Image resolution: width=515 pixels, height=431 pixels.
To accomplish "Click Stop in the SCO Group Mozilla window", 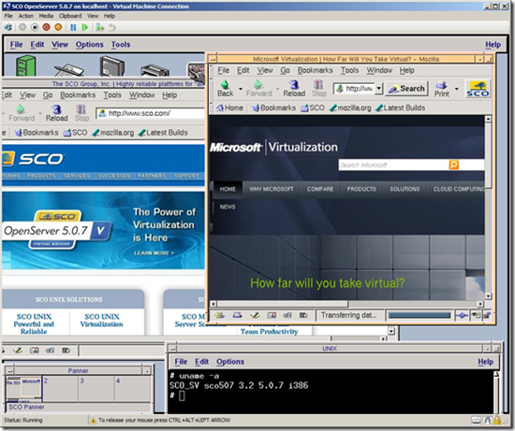I will [x=81, y=113].
